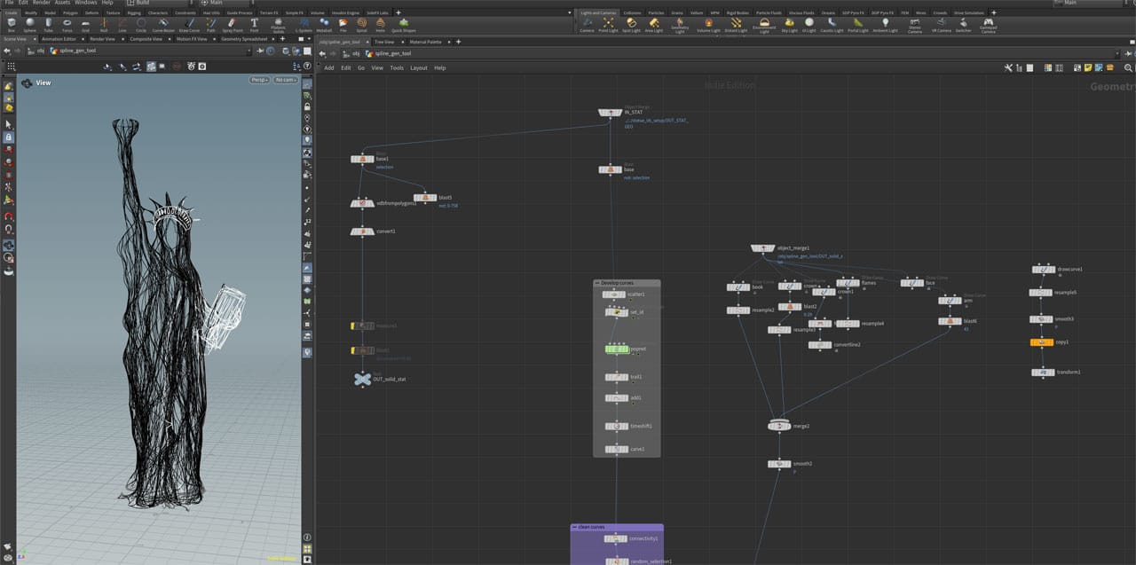The height and width of the screenshot is (565, 1136).
Task: Collapse the Develop curves network box
Action: 597,283
